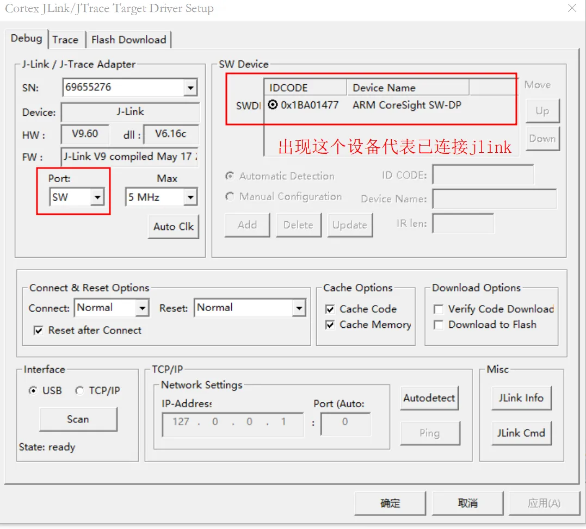Click the Up move button
This screenshot has width=586, height=529.
tap(542, 111)
